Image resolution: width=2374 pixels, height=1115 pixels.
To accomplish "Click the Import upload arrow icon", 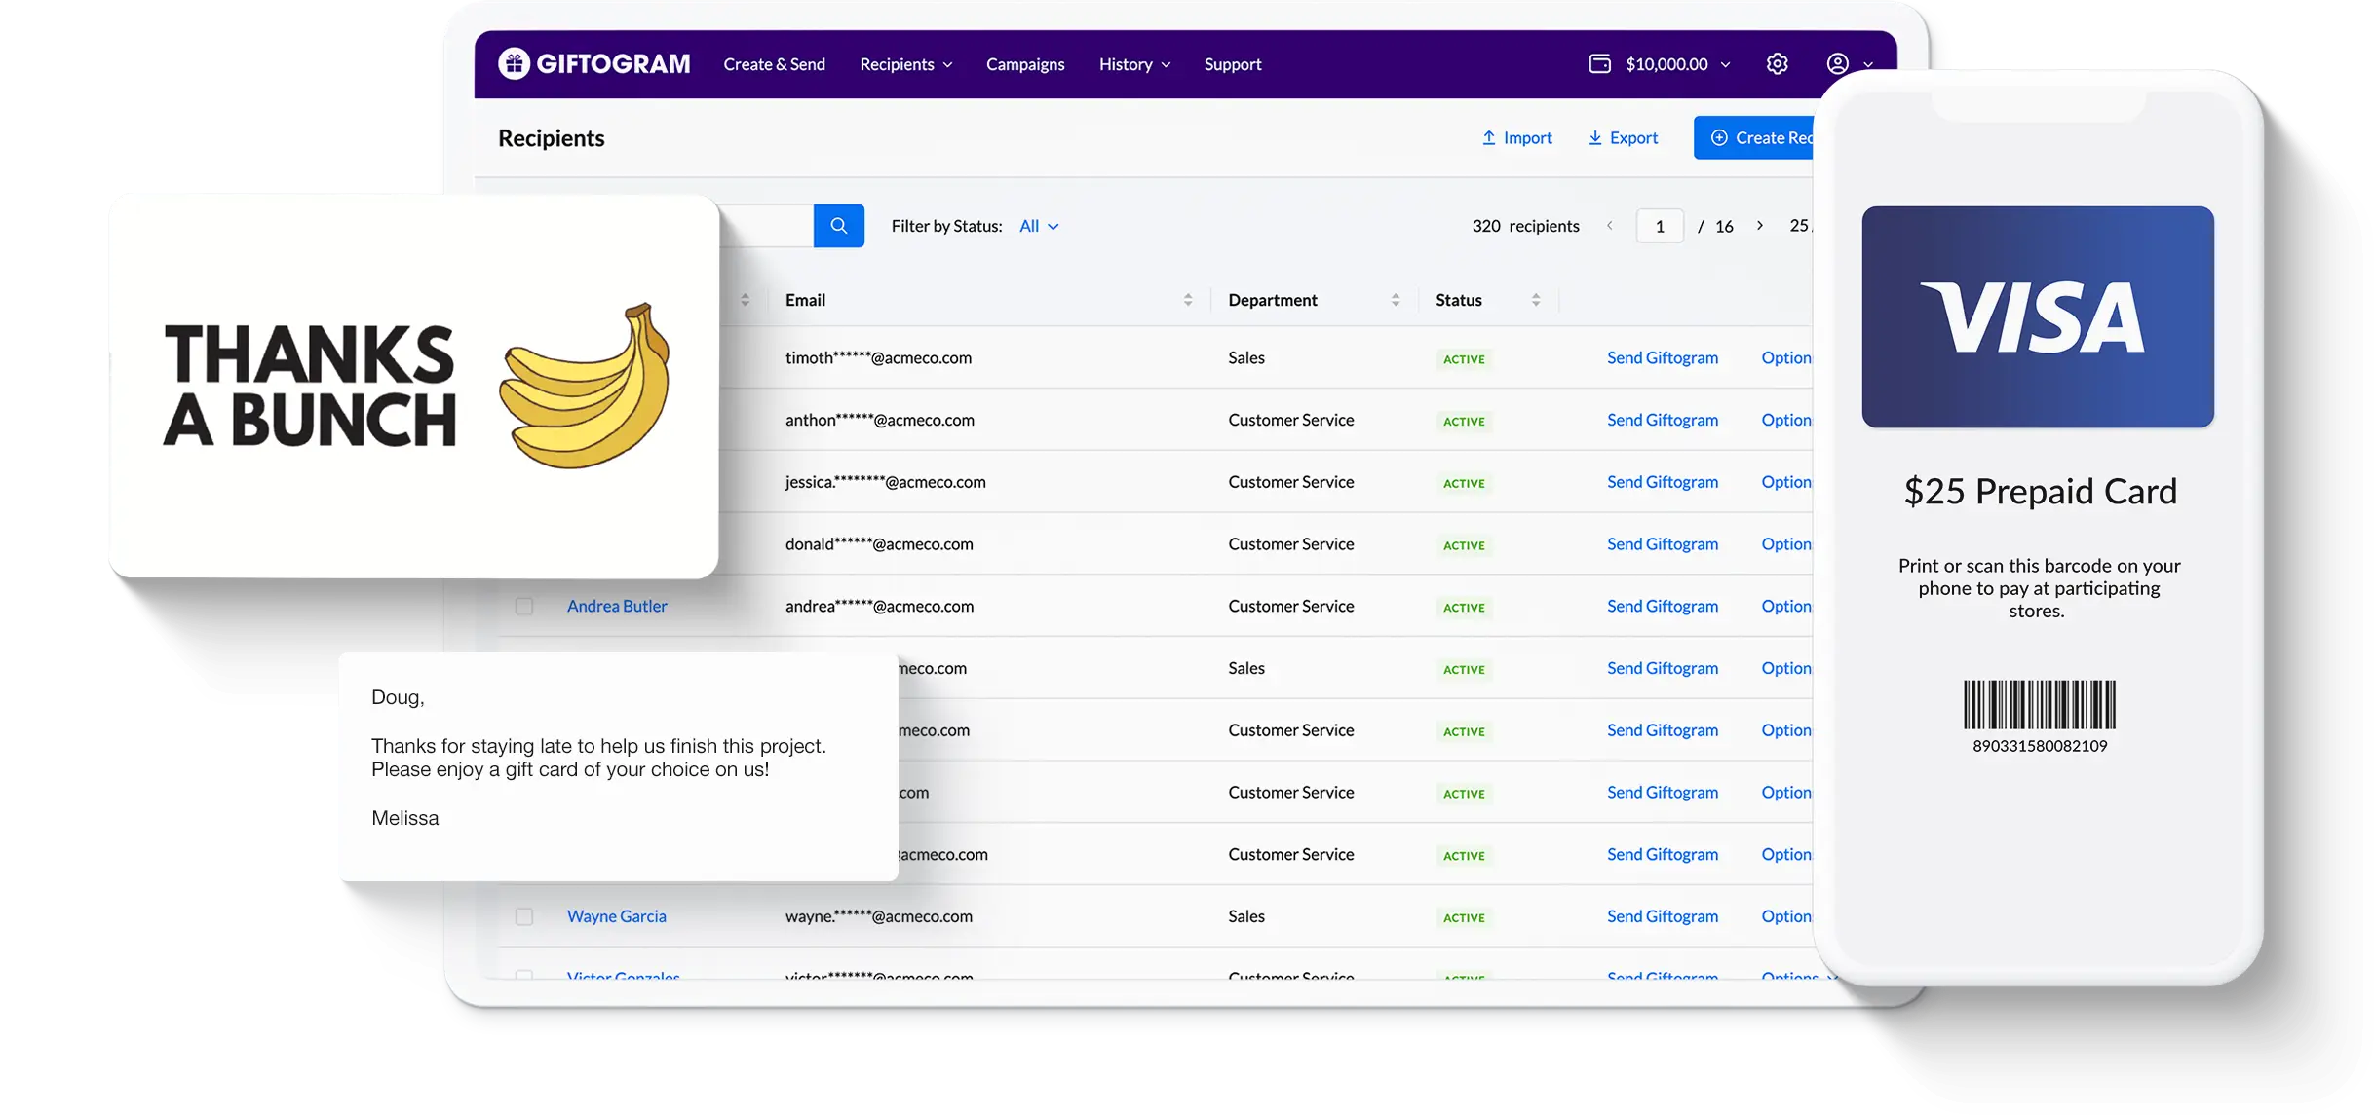I will coord(1488,138).
